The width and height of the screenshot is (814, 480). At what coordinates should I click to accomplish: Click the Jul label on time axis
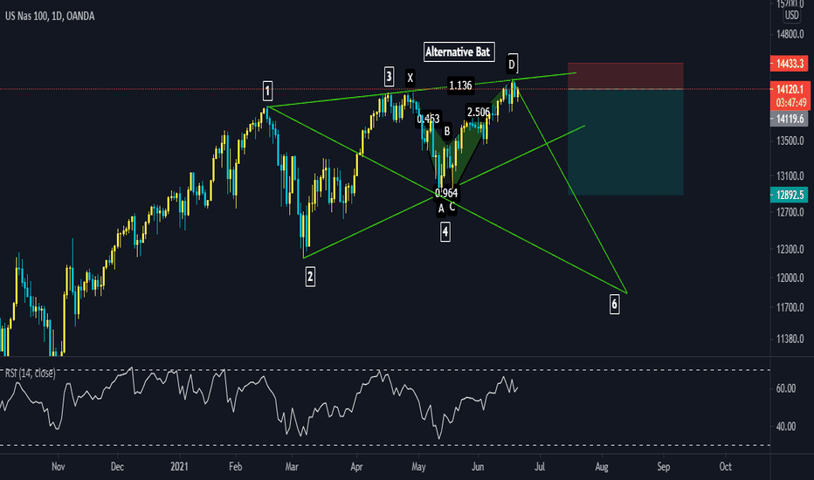(x=540, y=467)
